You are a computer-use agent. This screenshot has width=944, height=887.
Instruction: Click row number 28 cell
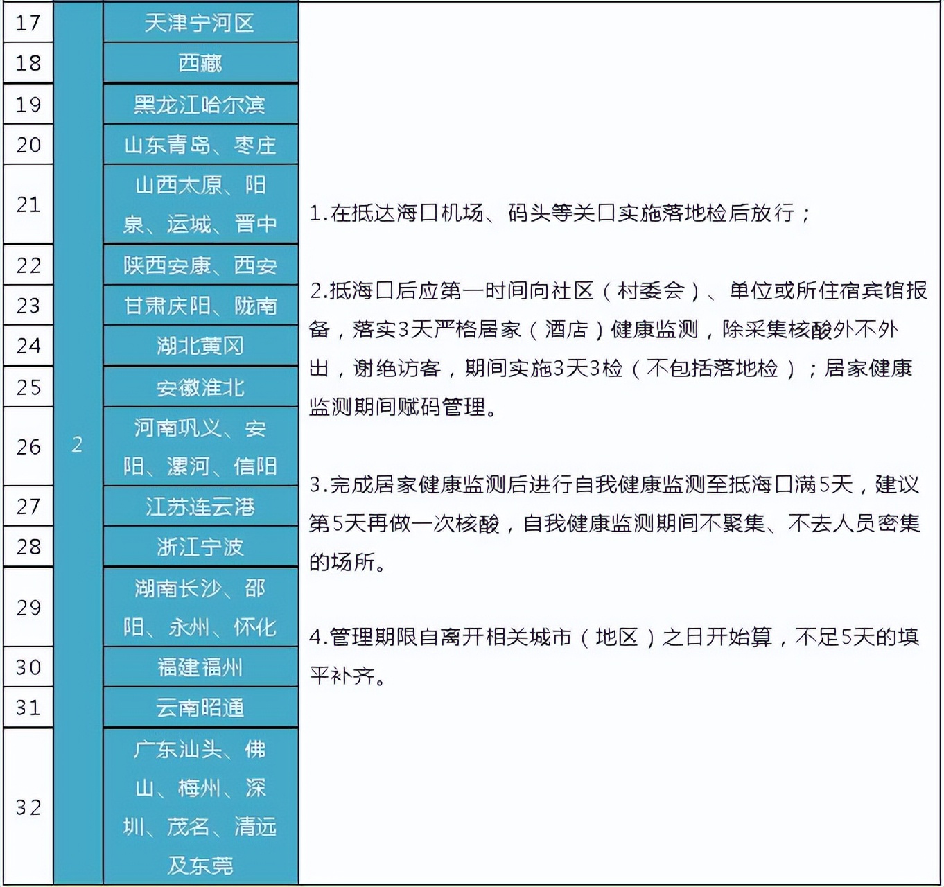click(28, 547)
